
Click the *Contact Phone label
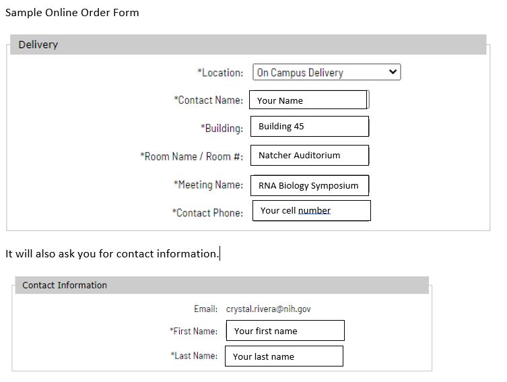point(207,213)
